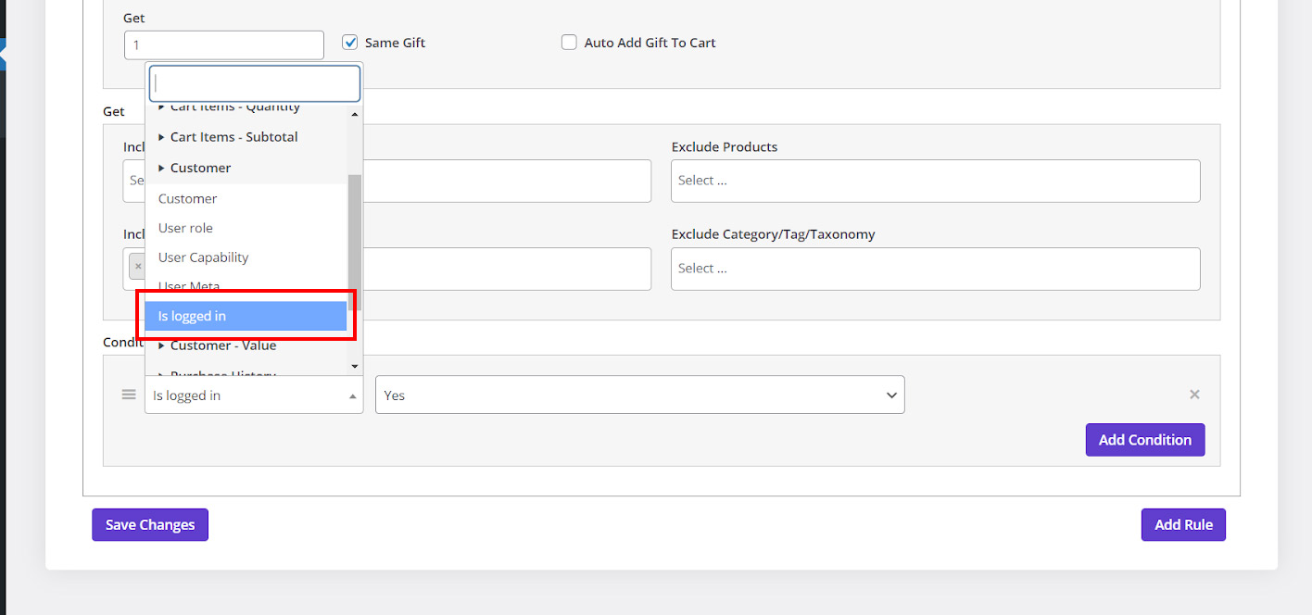Select the User role option
Viewport: 1312px width, 615px height.
[x=185, y=228]
